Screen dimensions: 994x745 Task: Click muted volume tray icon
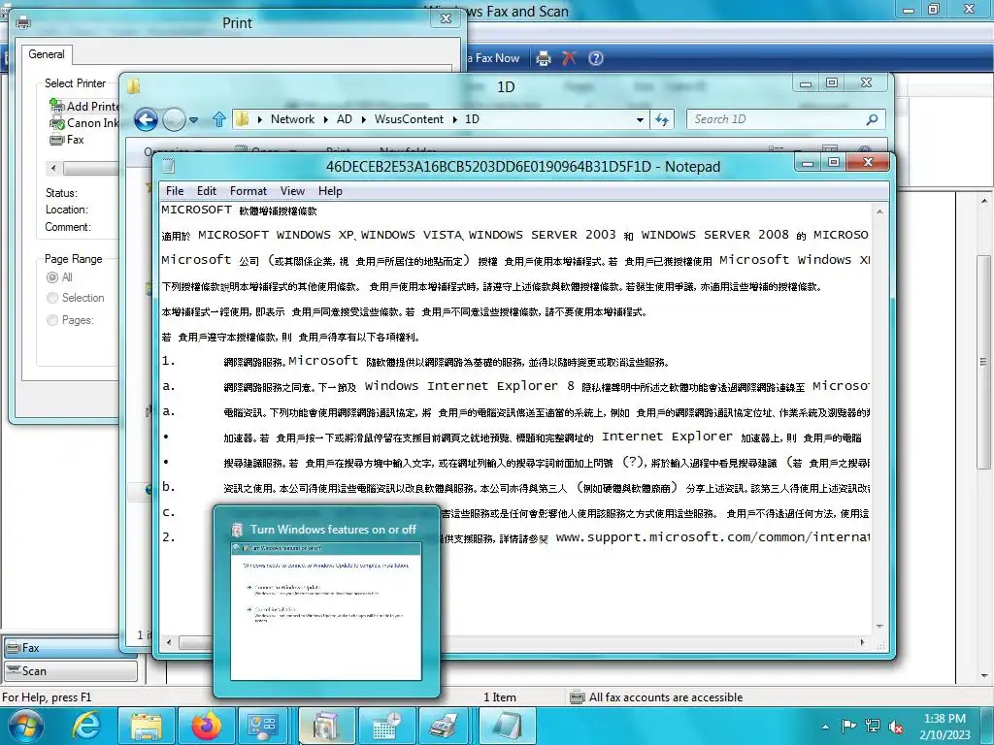[896, 726]
